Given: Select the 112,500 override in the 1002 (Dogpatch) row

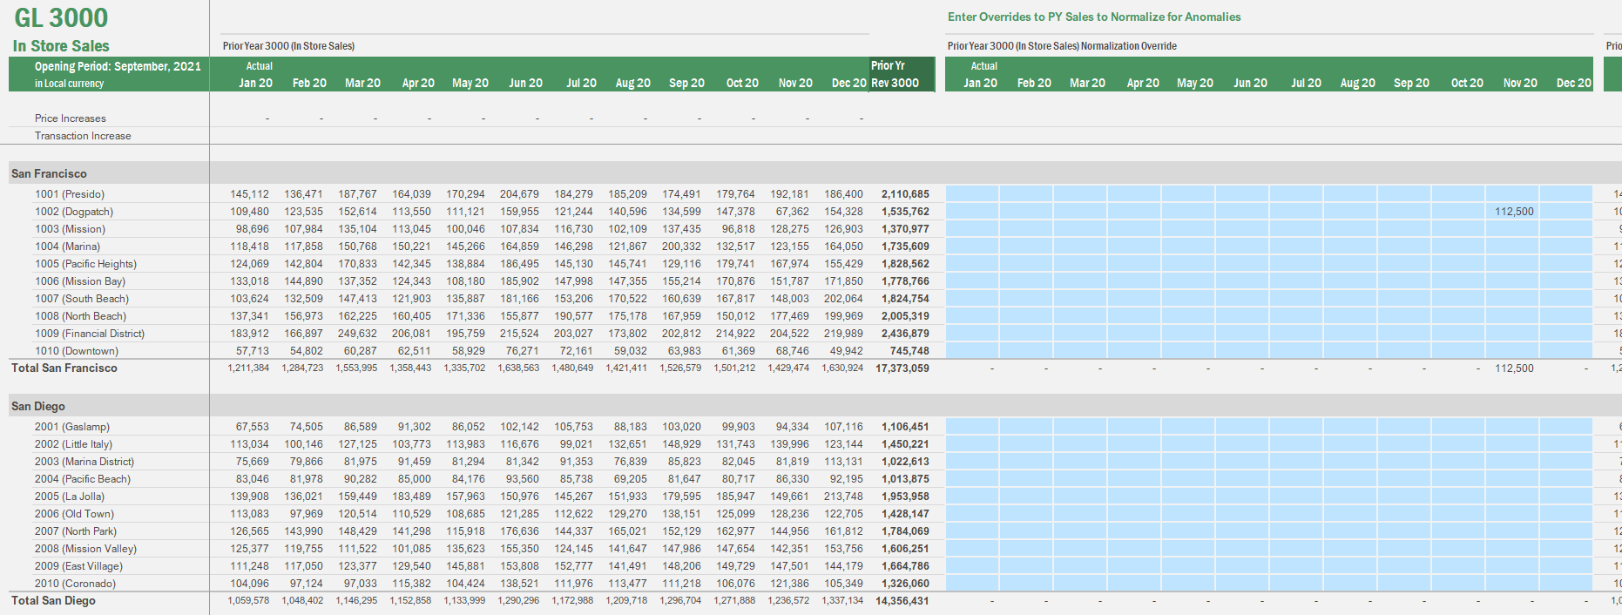Looking at the screenshot, I should 1513,212.
